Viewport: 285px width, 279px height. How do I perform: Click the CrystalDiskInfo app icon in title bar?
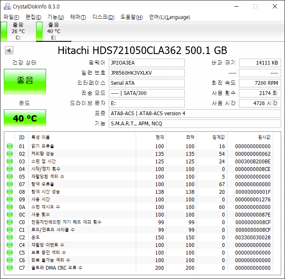(6, 6)
